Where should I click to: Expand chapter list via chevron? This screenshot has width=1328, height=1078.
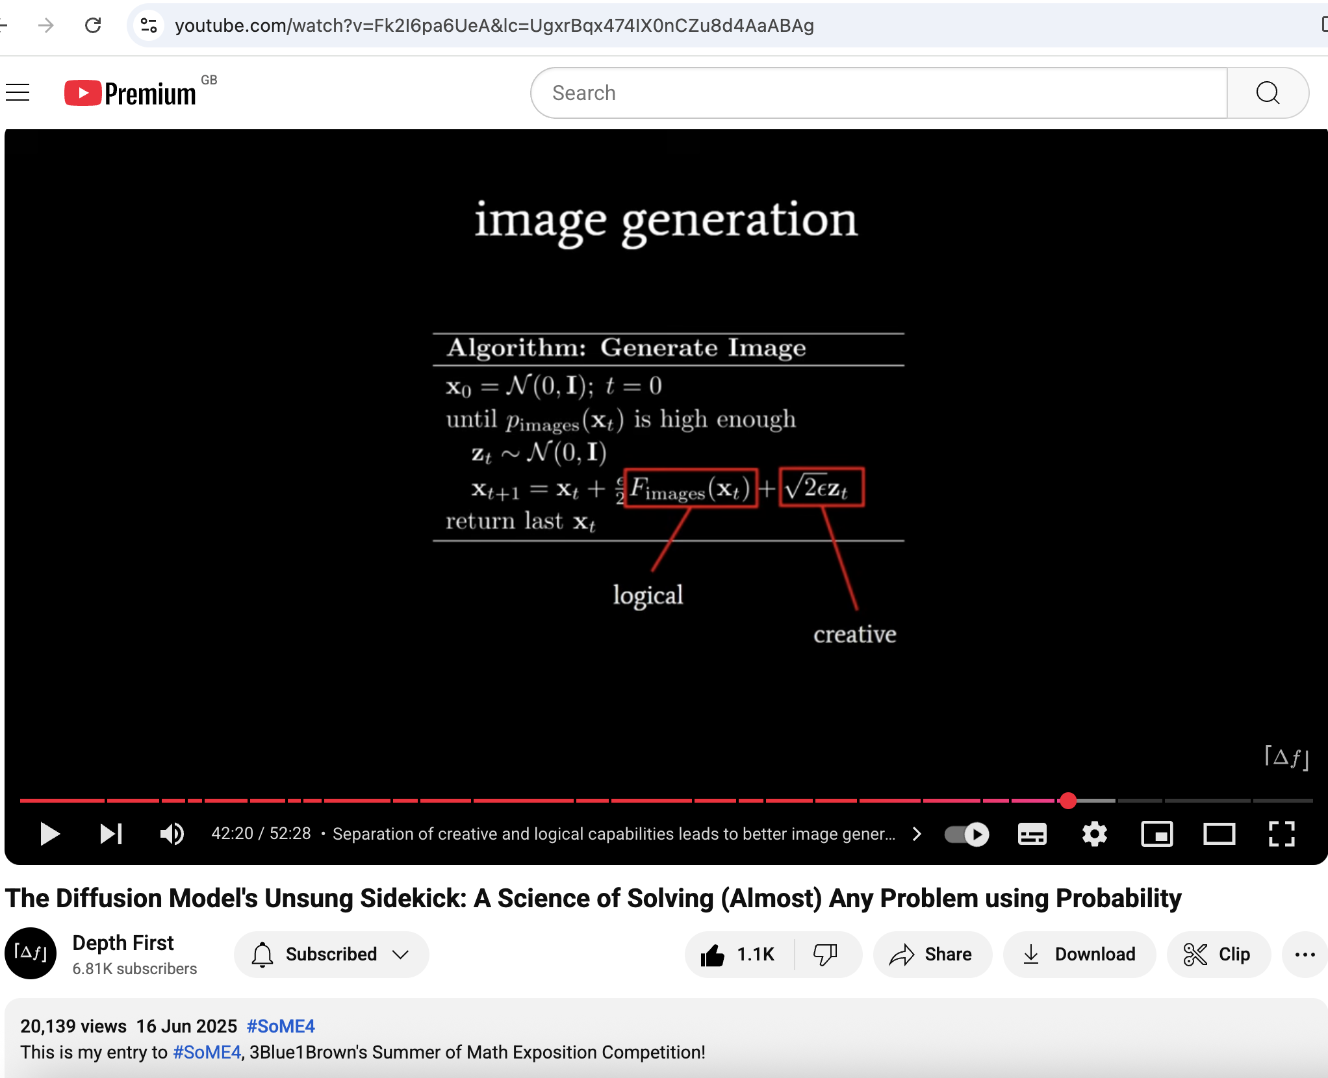917,834
